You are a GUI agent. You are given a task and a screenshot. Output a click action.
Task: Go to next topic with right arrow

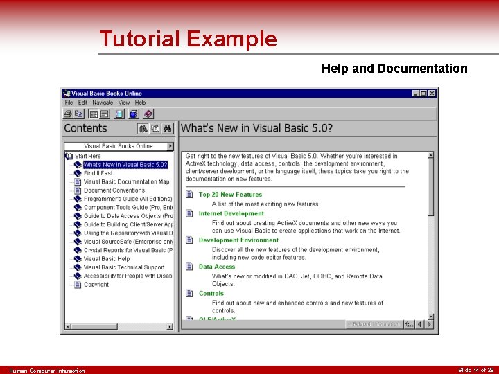point(429,324)
